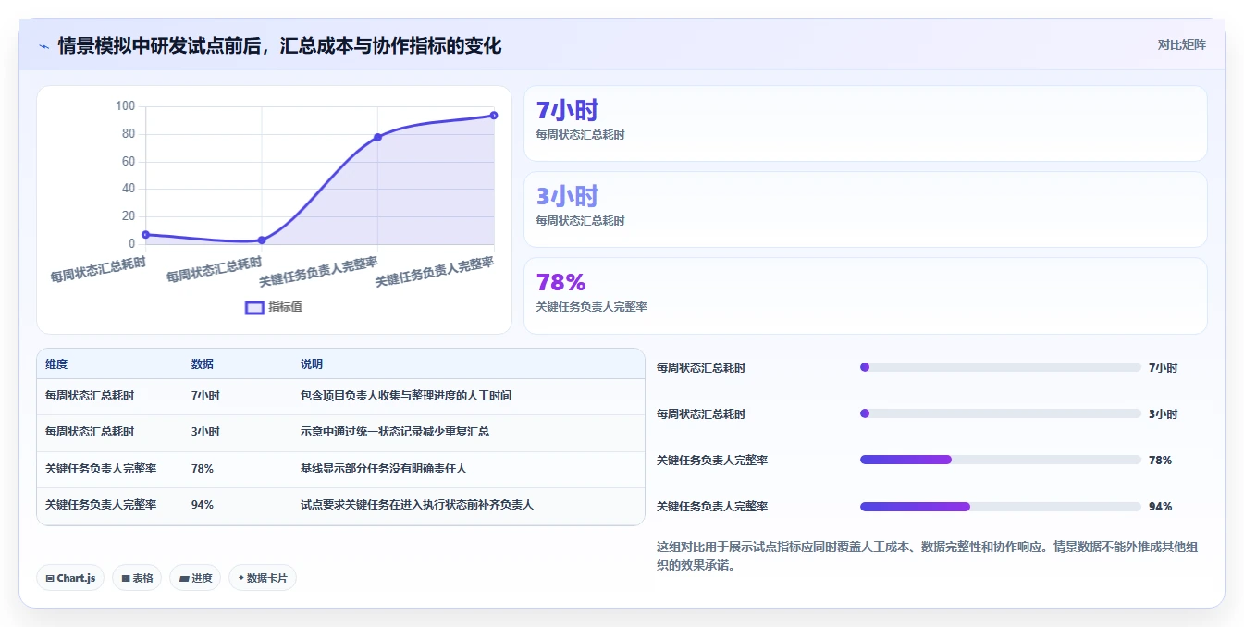Click the progress label for the 94% bar
1244x627 pixels.
point(712,507)
